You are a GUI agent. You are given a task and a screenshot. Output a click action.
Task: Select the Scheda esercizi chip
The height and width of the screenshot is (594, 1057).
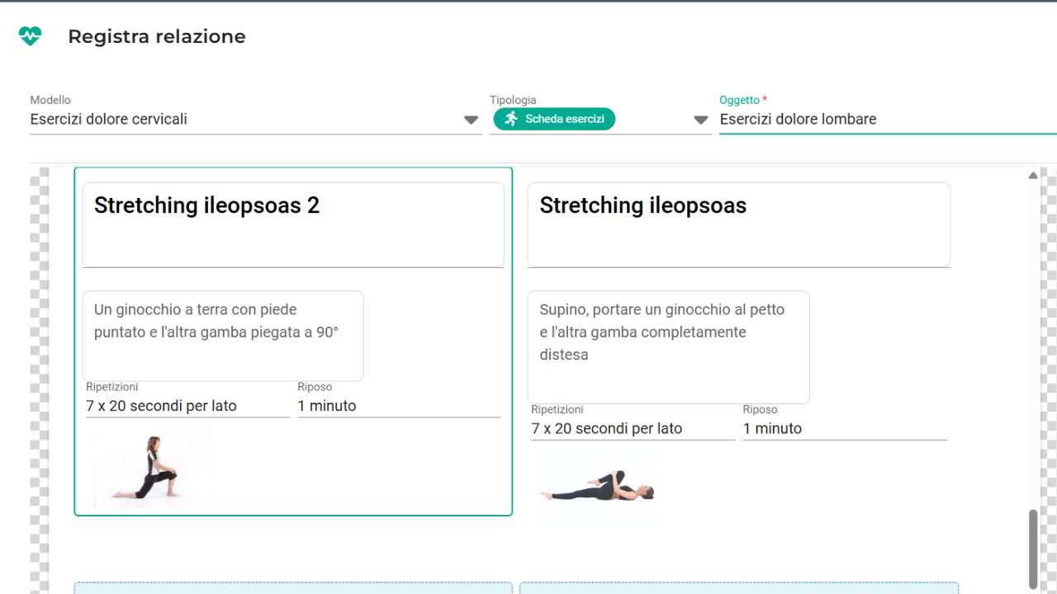(x=554, y=119)
